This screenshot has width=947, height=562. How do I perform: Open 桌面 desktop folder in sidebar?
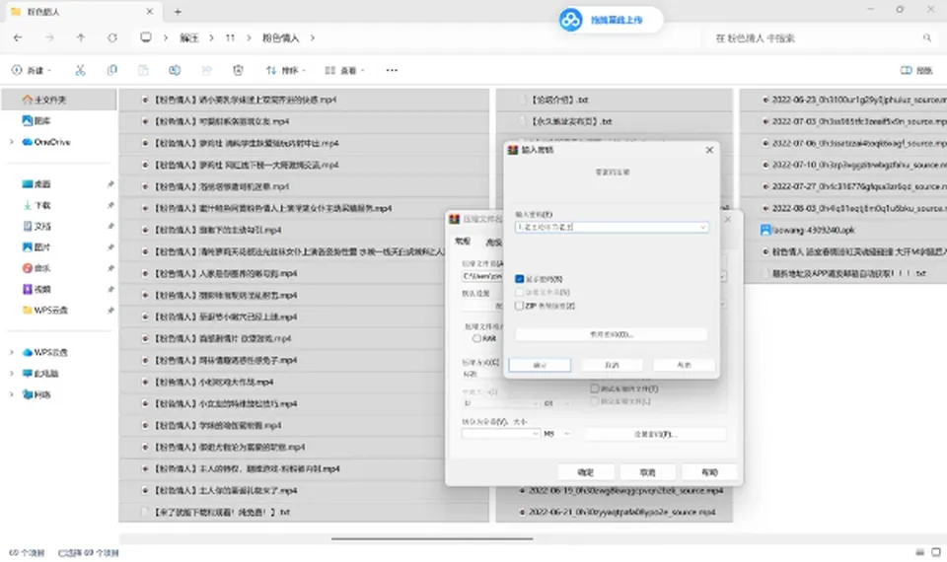click(x=36, y=184)
